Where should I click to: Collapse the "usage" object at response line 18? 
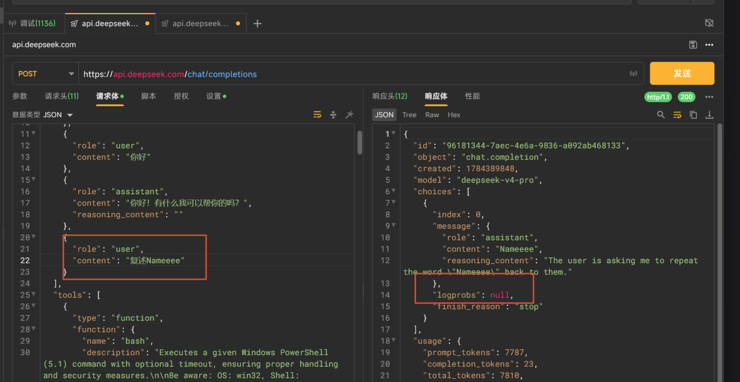pos(394,340)
